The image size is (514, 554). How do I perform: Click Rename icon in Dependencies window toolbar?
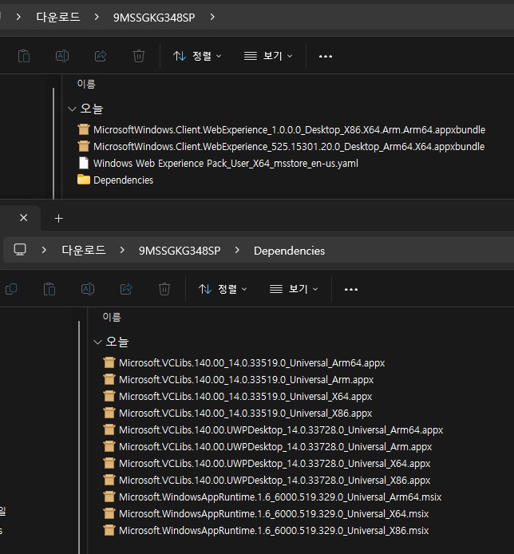(88, 289)
